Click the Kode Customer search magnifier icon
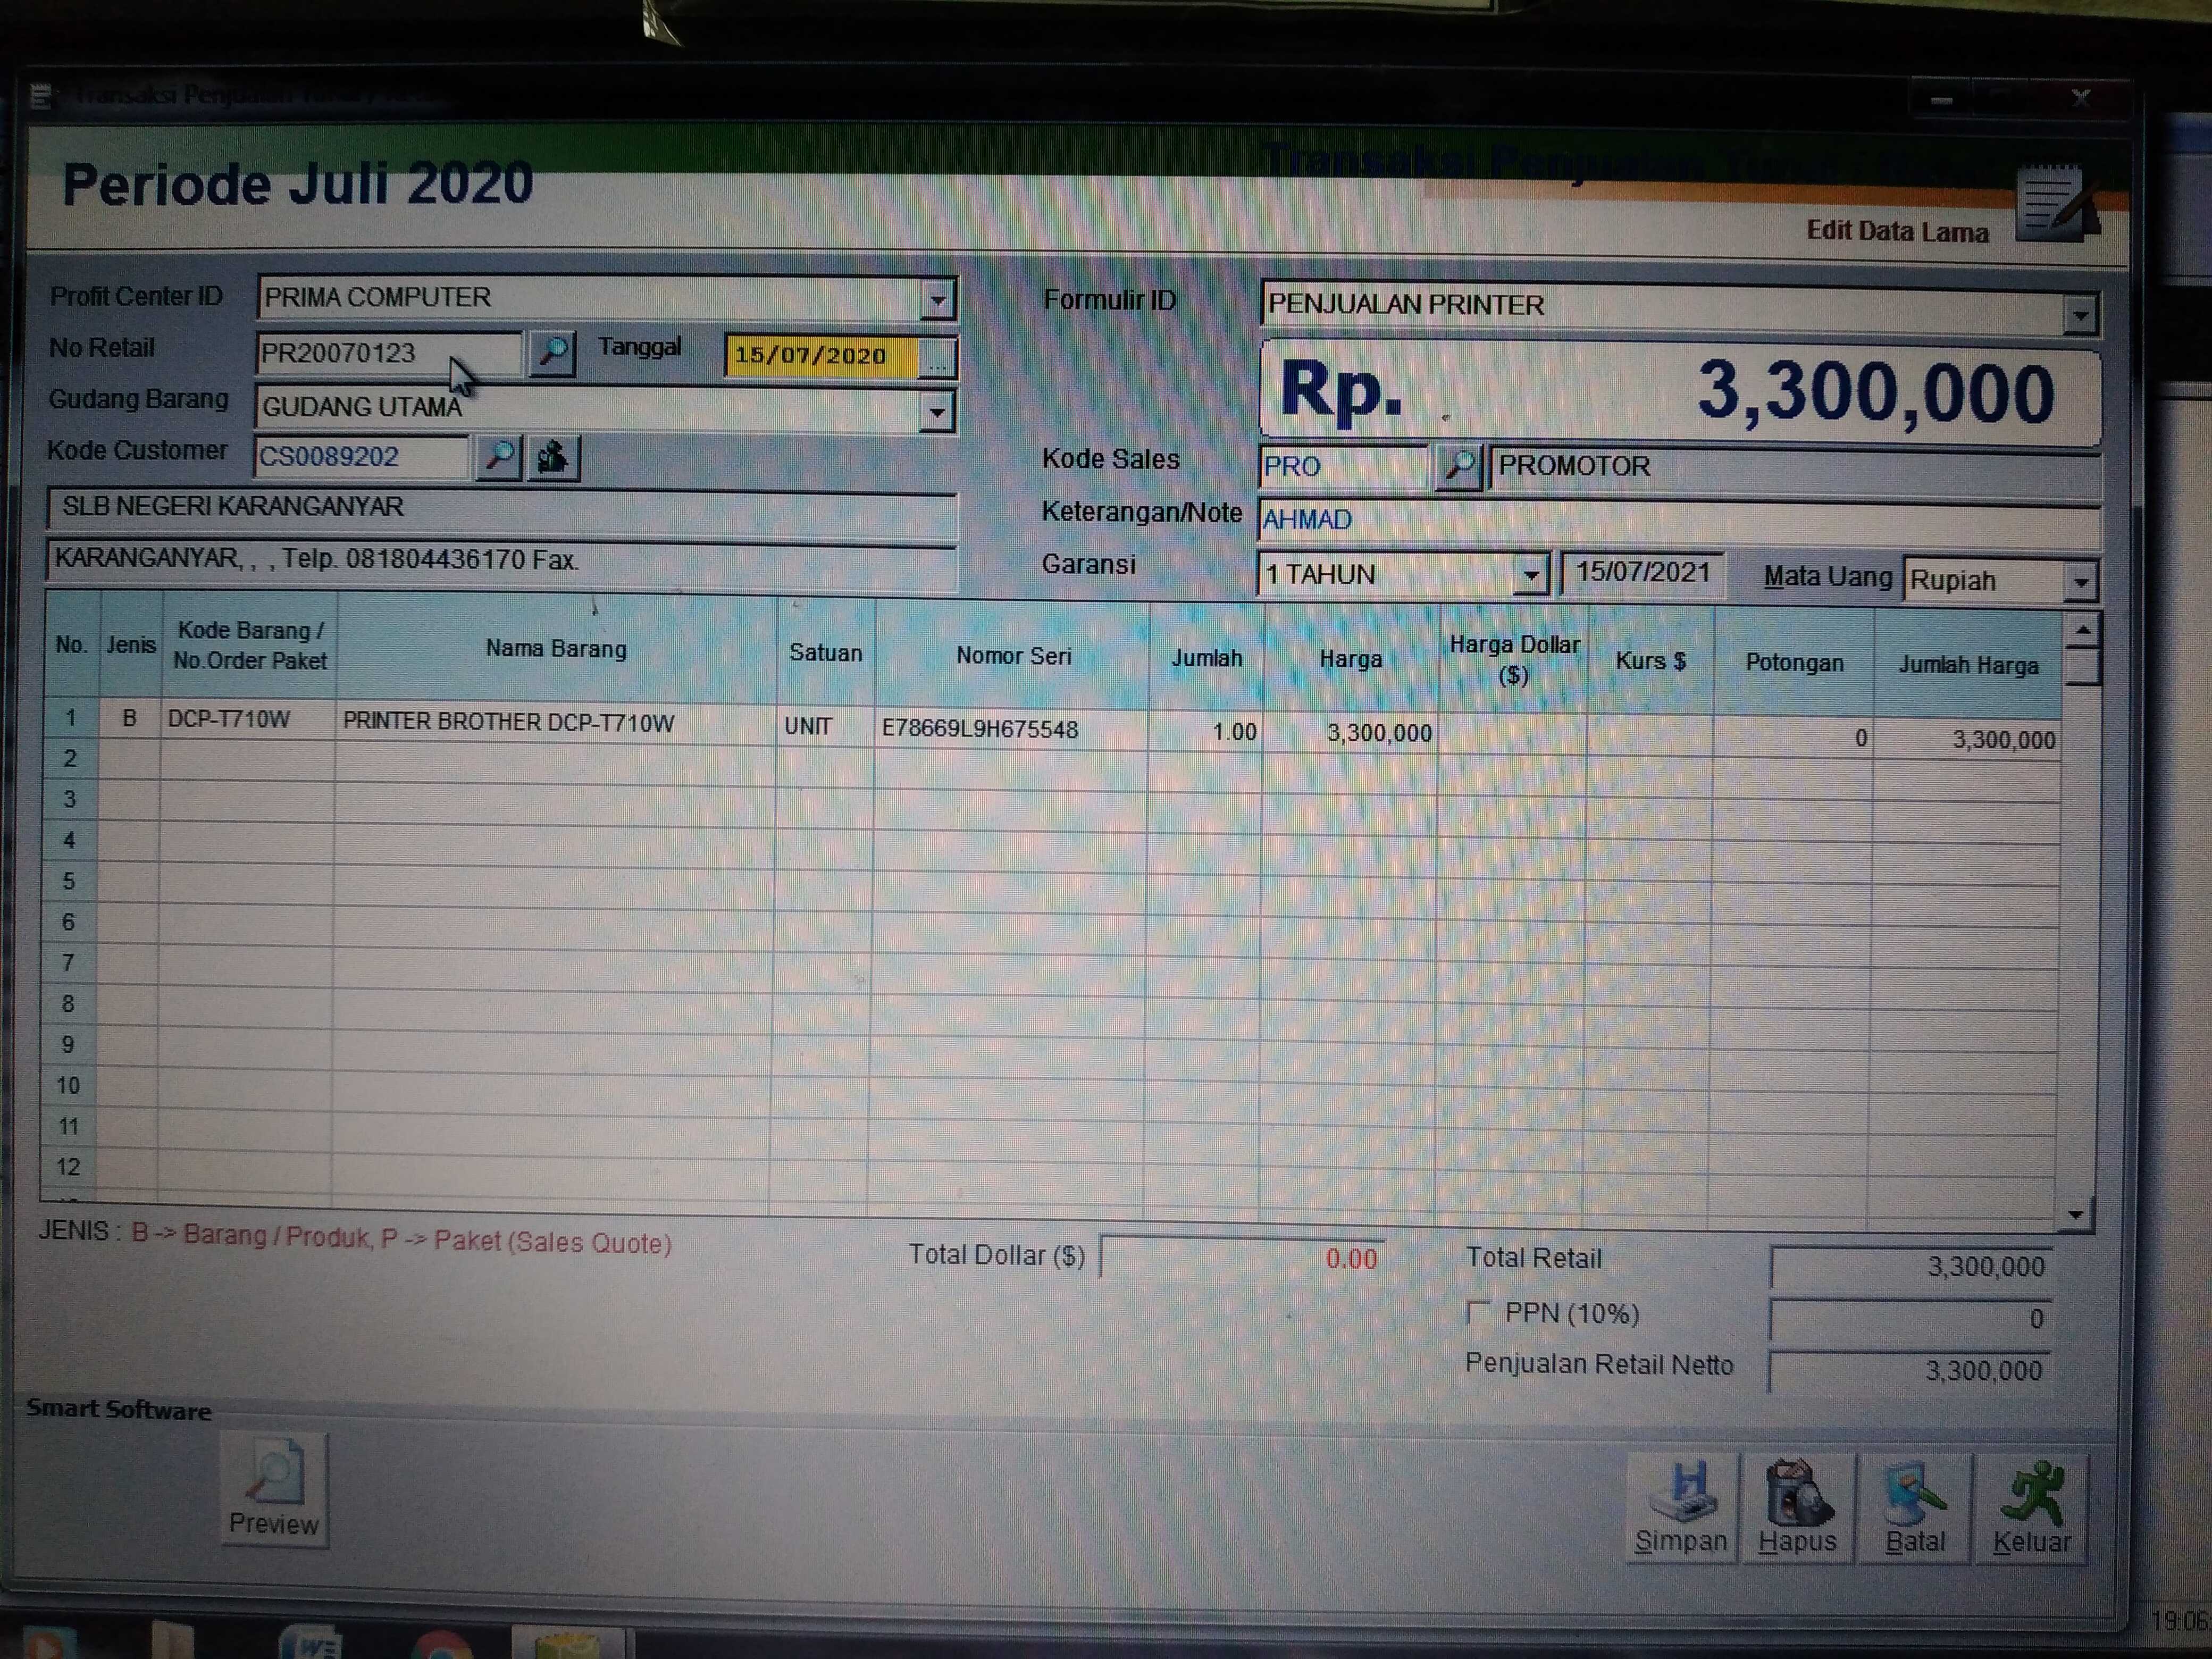Image resolution: width=2212 pixels, height=1659 pixels. (x=498, y=457)
